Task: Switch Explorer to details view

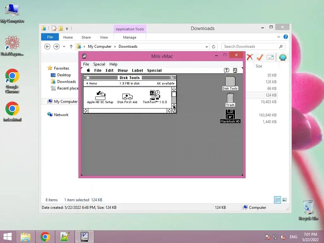Action: [277, 200]
